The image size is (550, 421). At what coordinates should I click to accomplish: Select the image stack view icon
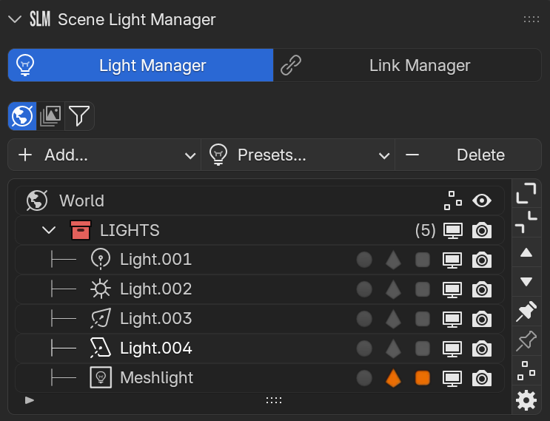point(50,116)
